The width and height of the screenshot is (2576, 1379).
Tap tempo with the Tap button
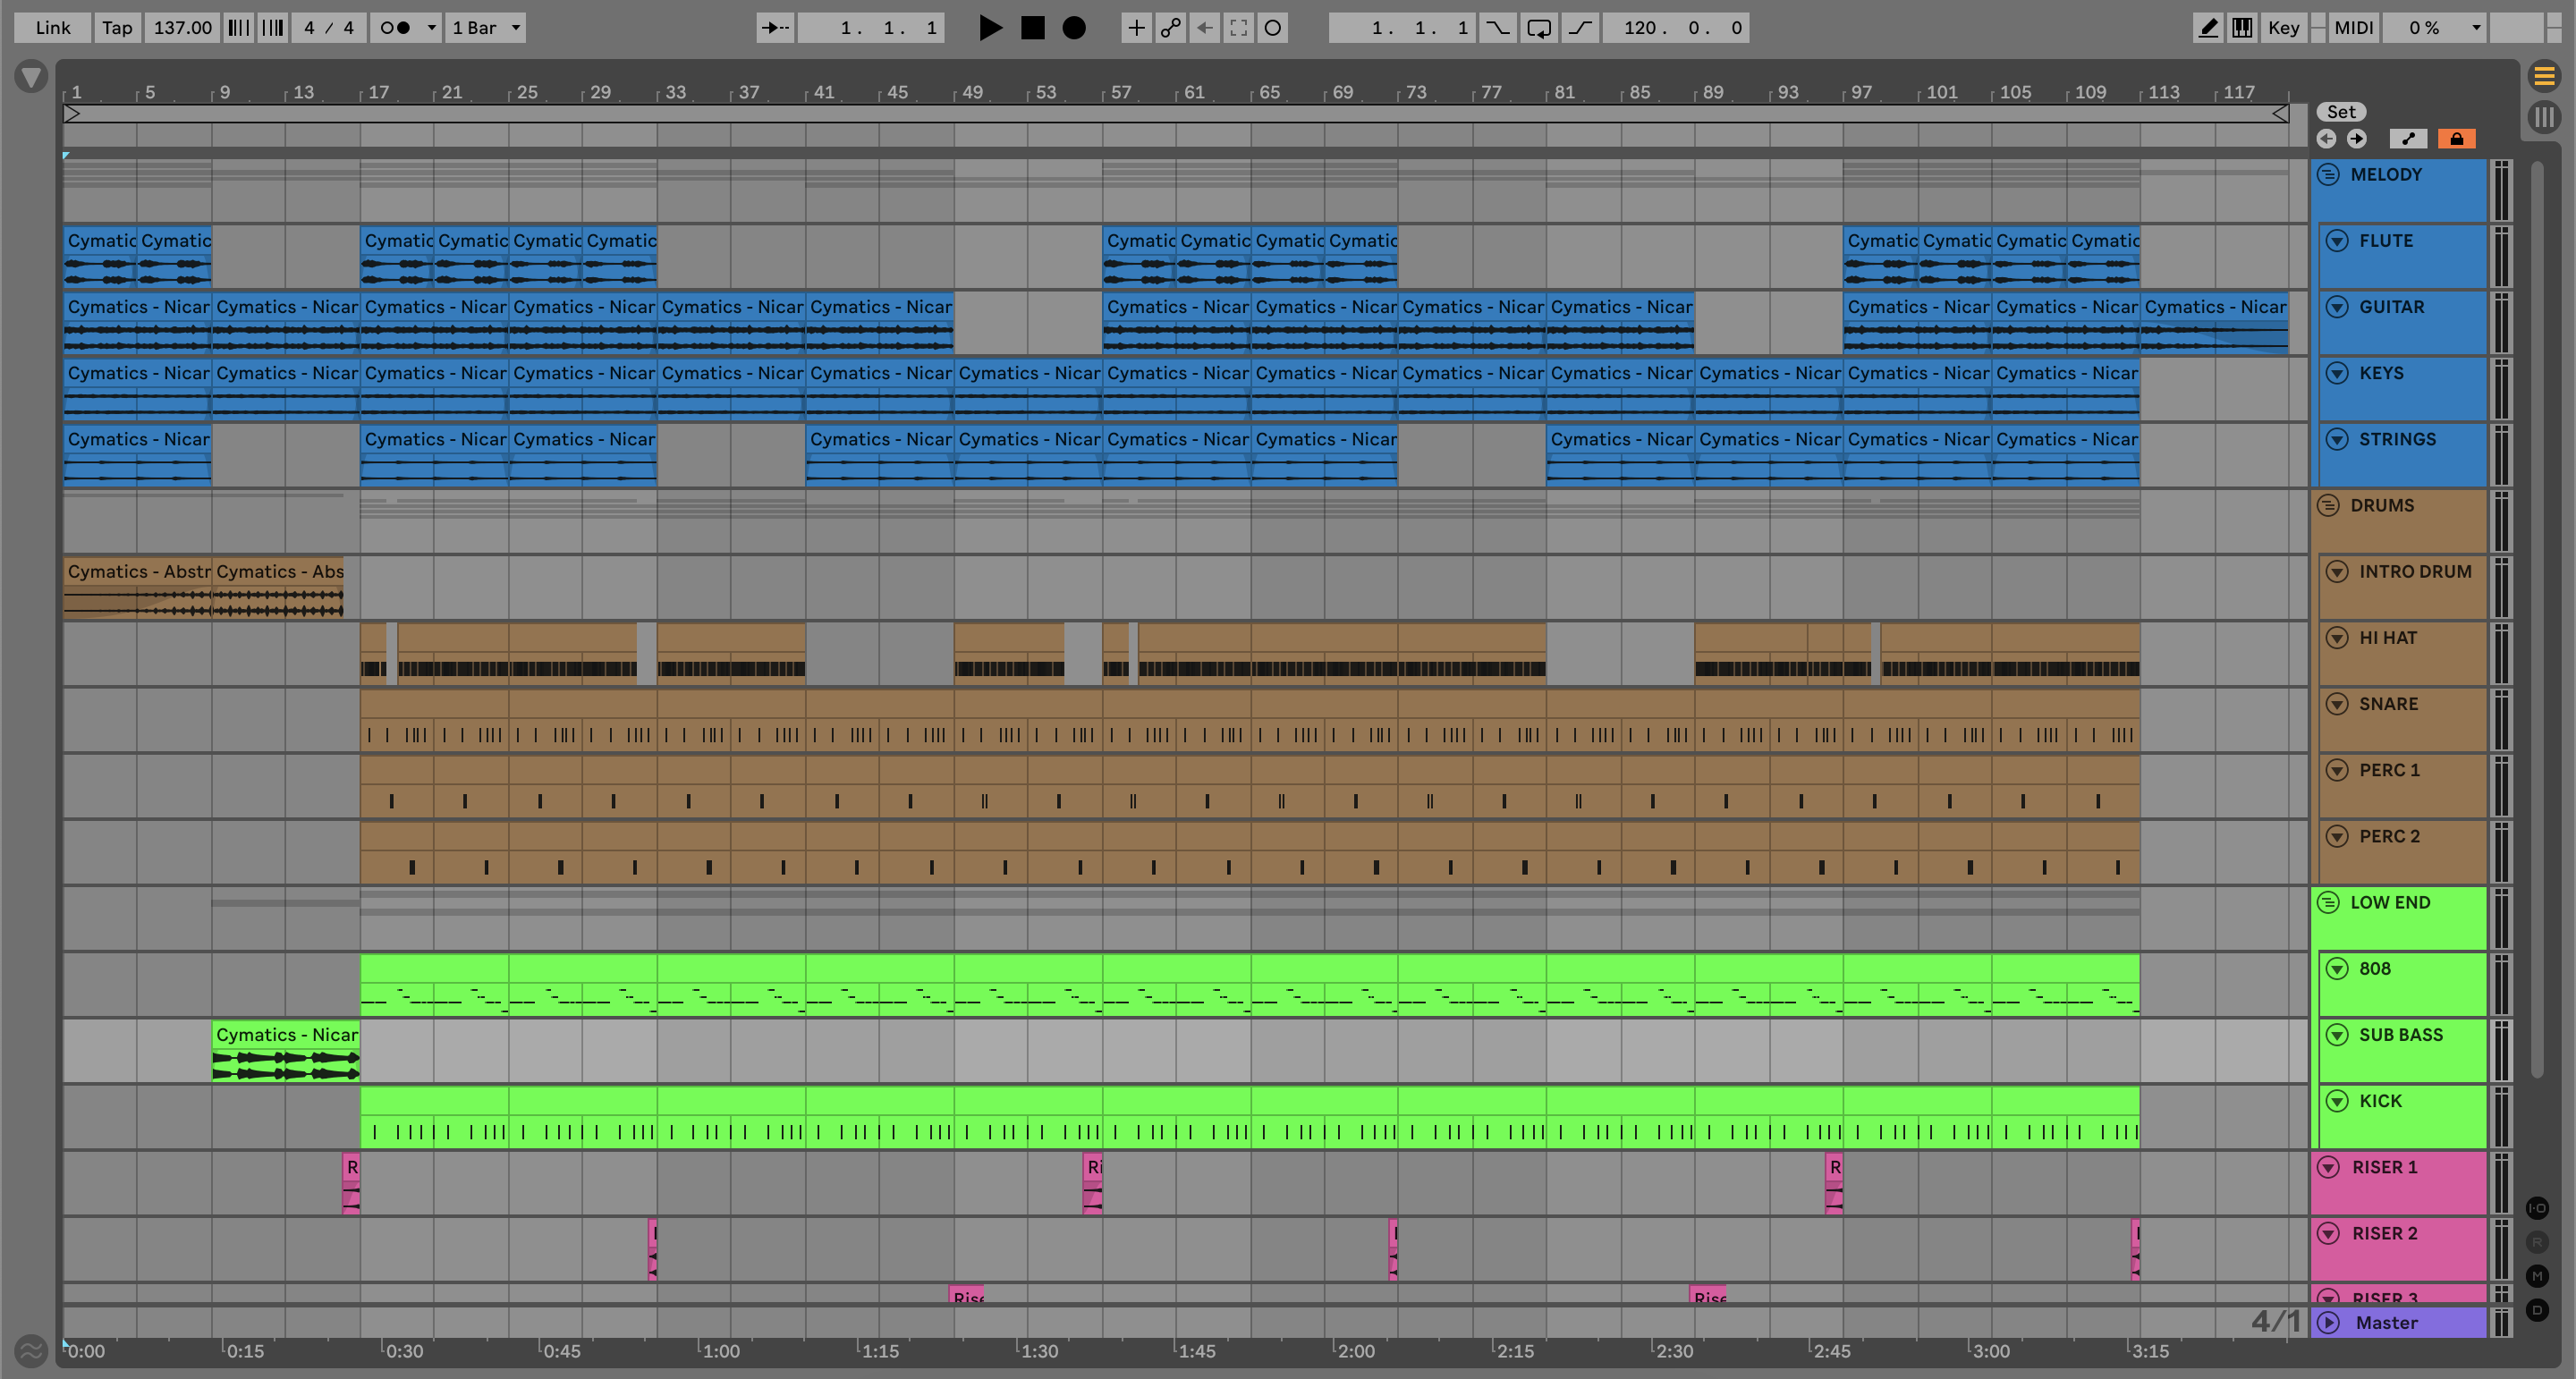(x=117, y=28)
